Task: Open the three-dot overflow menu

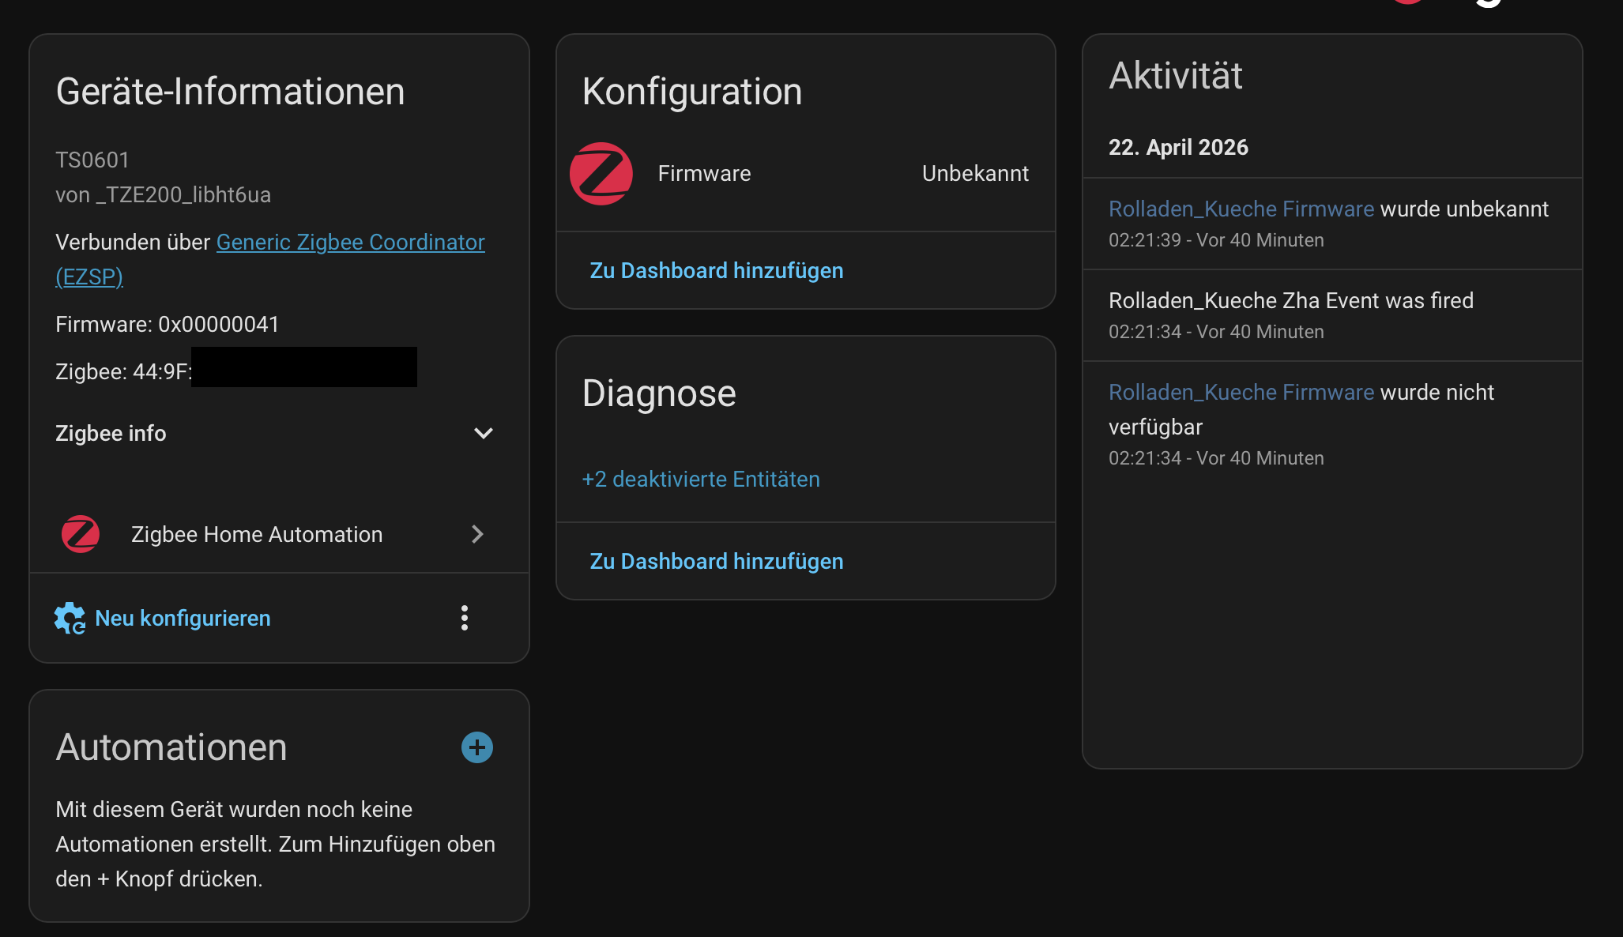Action: pyautogui.click(x=465, y=618)
